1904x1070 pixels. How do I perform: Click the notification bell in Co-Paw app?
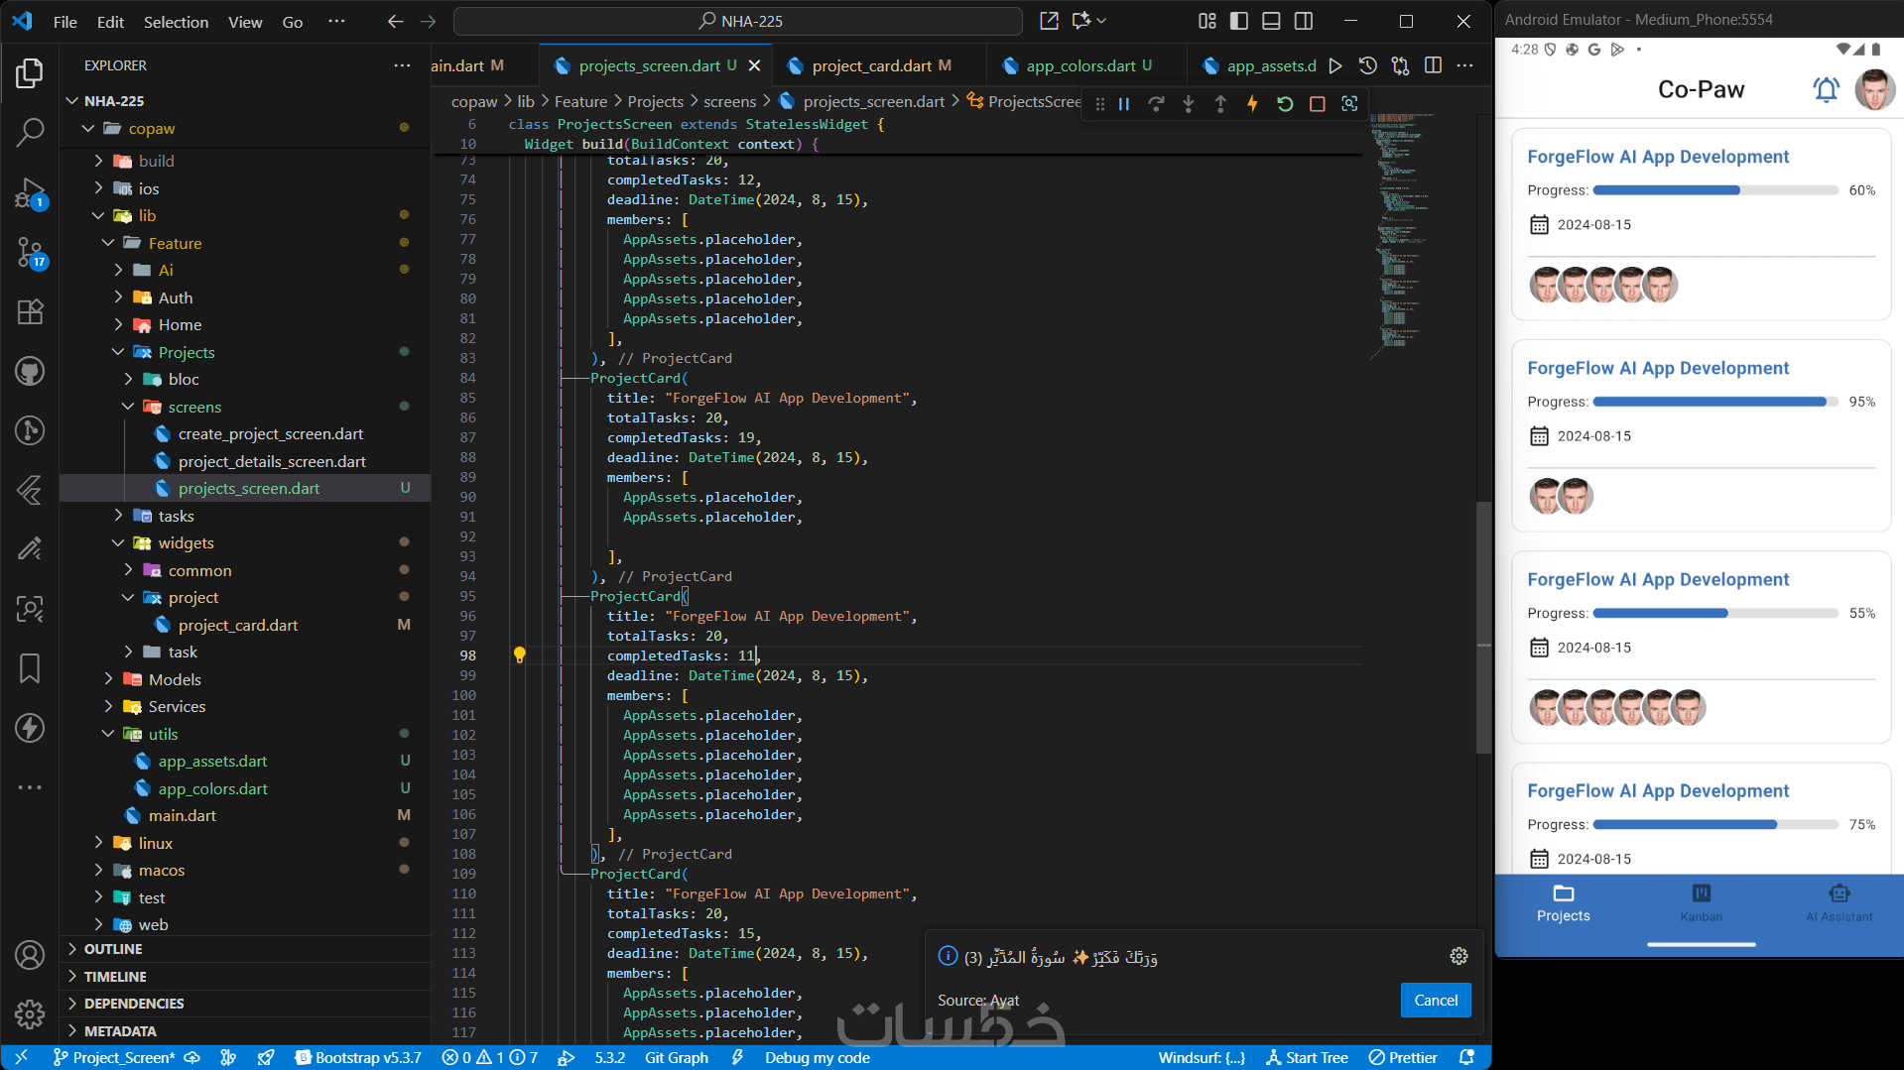tap(1825, 89)
